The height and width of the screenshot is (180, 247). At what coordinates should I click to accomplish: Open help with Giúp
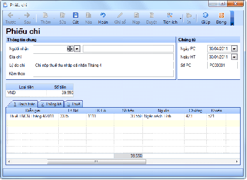click(x=205, y=18)
